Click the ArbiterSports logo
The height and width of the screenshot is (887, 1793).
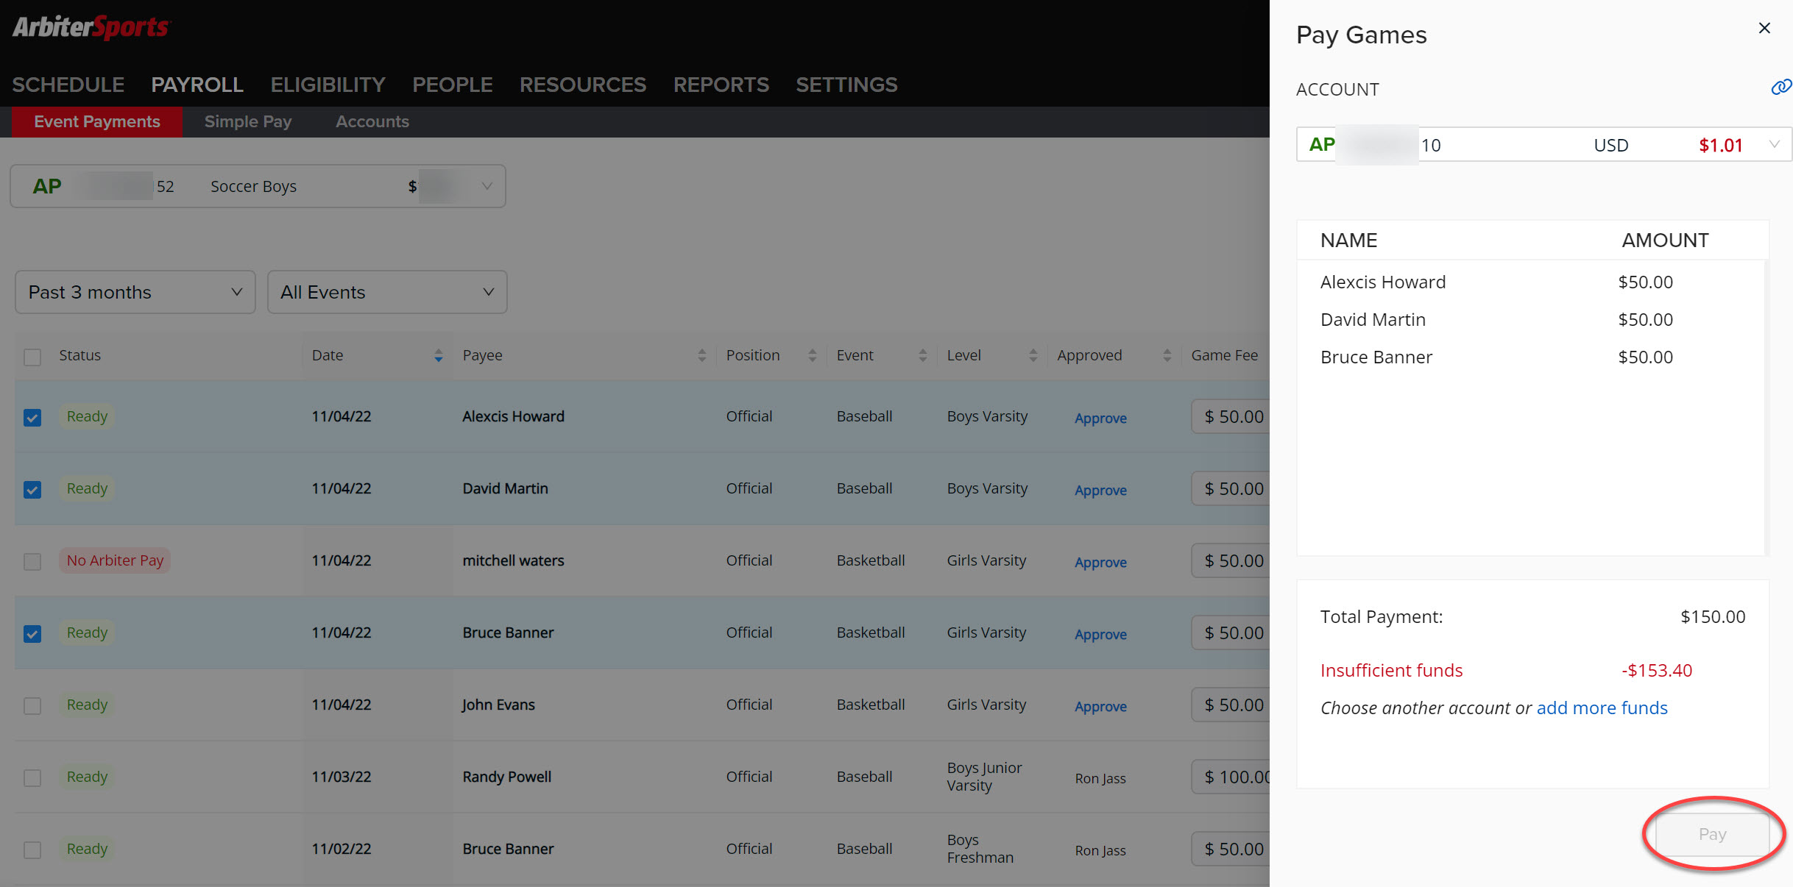click(x=91, y=27)
